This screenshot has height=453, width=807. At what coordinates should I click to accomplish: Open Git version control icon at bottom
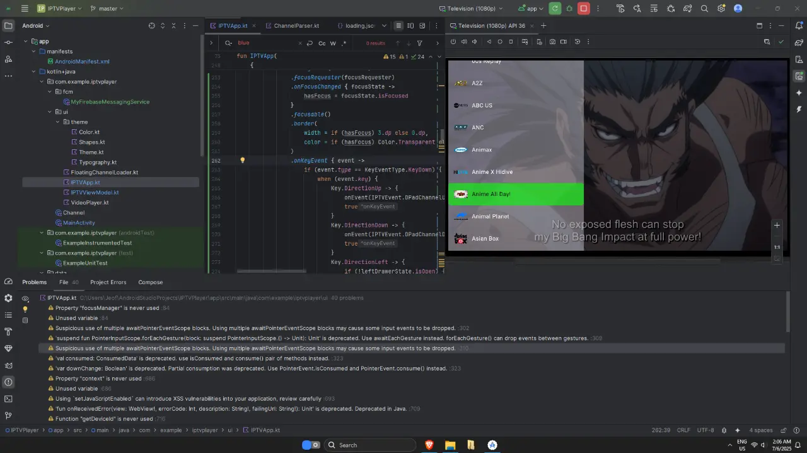8,416
